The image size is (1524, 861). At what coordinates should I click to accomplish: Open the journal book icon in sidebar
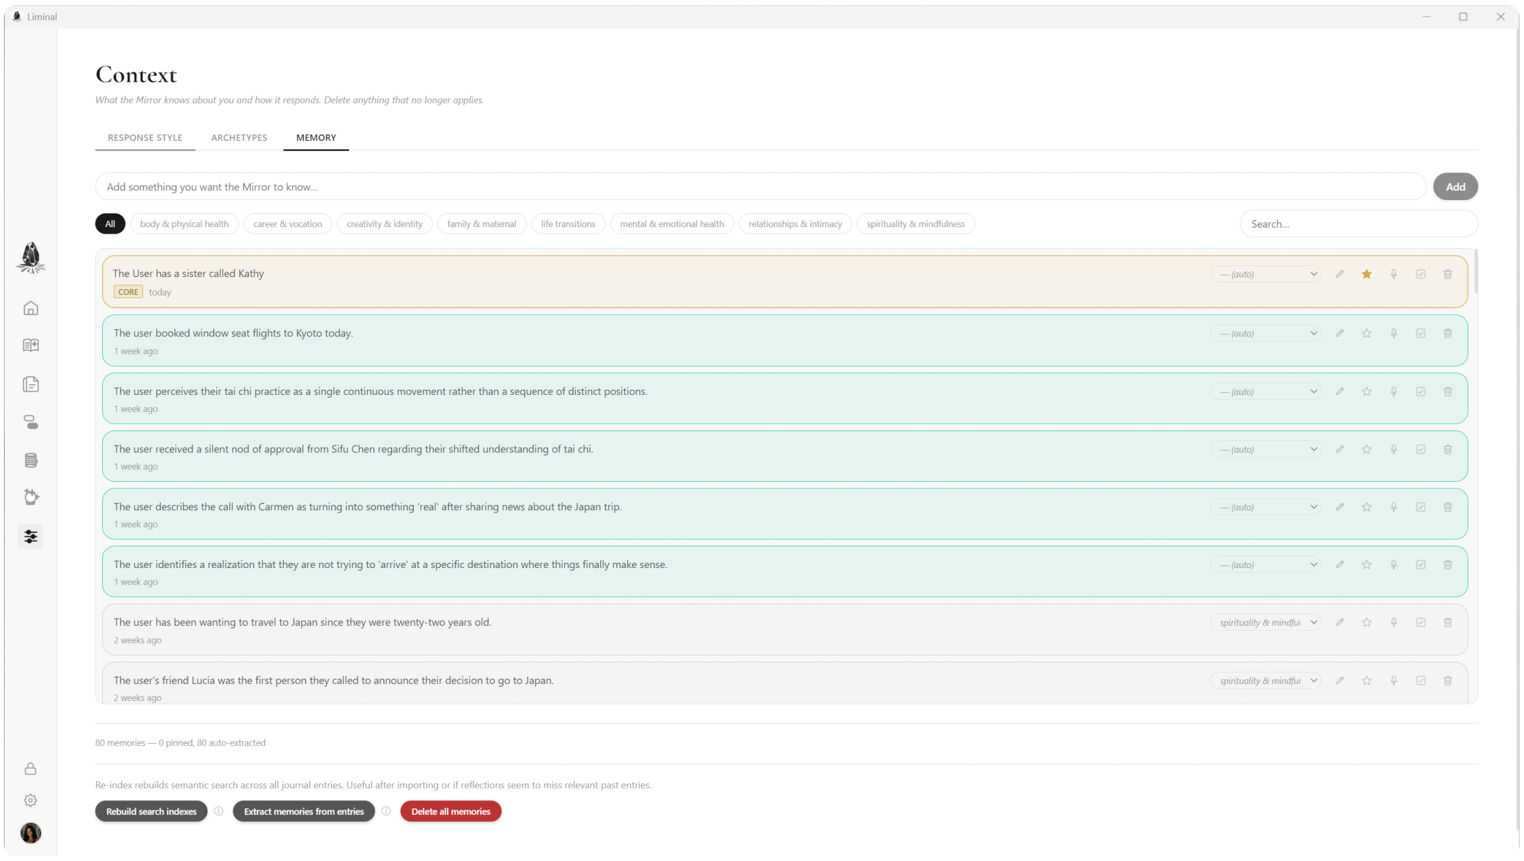[x=30, y=345]
